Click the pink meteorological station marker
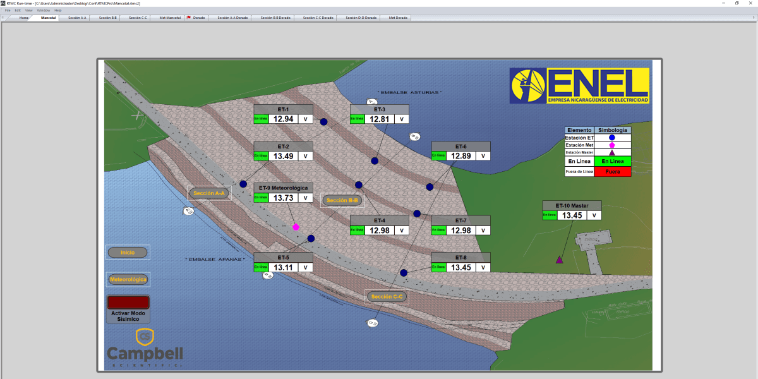The height and width of the screenshot is (379, 758). click(x=296, y=227)
